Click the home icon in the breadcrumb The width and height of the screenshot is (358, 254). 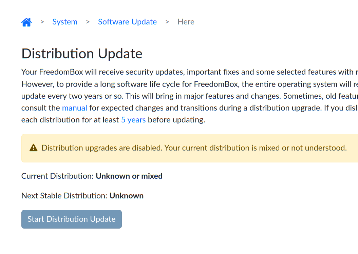coord(26,22)
